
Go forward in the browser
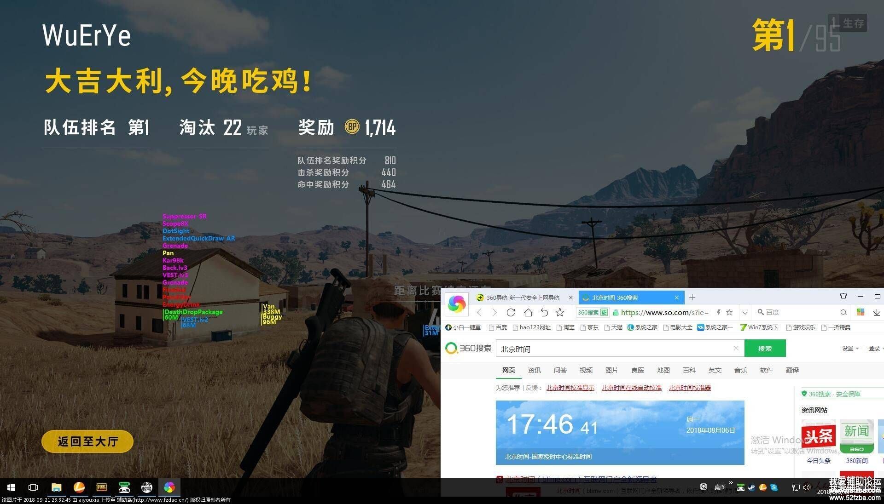pyautogui.click(x=494, y=312)
